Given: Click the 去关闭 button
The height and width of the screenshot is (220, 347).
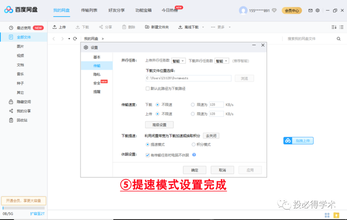Looking at the screenshot, I should click(x=211, y=136).
